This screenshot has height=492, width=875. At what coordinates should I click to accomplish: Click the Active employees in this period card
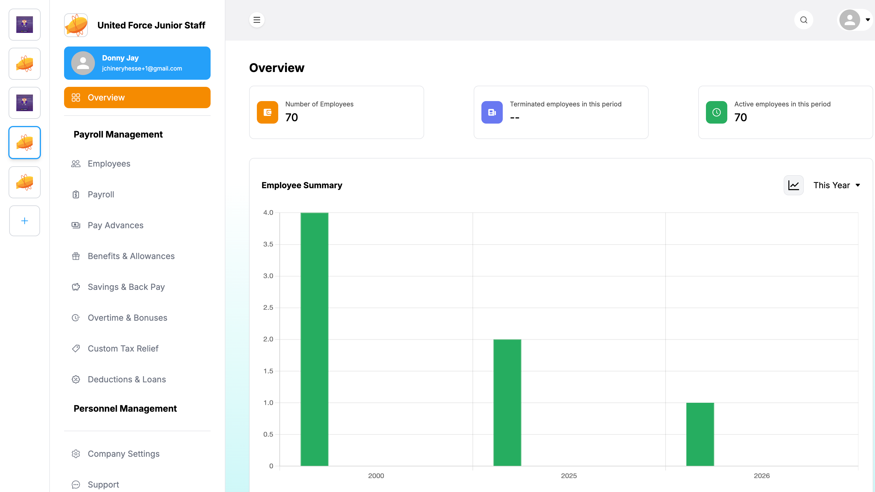[x=786, y=112]
